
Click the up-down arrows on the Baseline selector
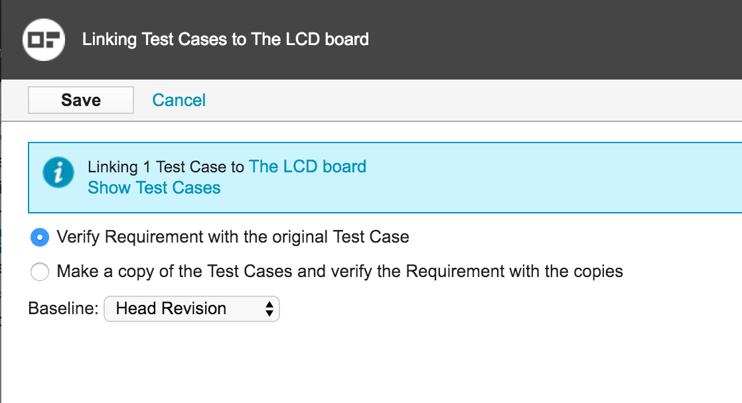coord(270,309)
